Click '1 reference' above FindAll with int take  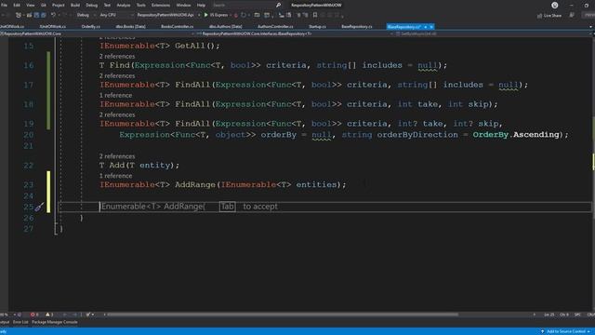pyautogui.click(x=115, y=95)
